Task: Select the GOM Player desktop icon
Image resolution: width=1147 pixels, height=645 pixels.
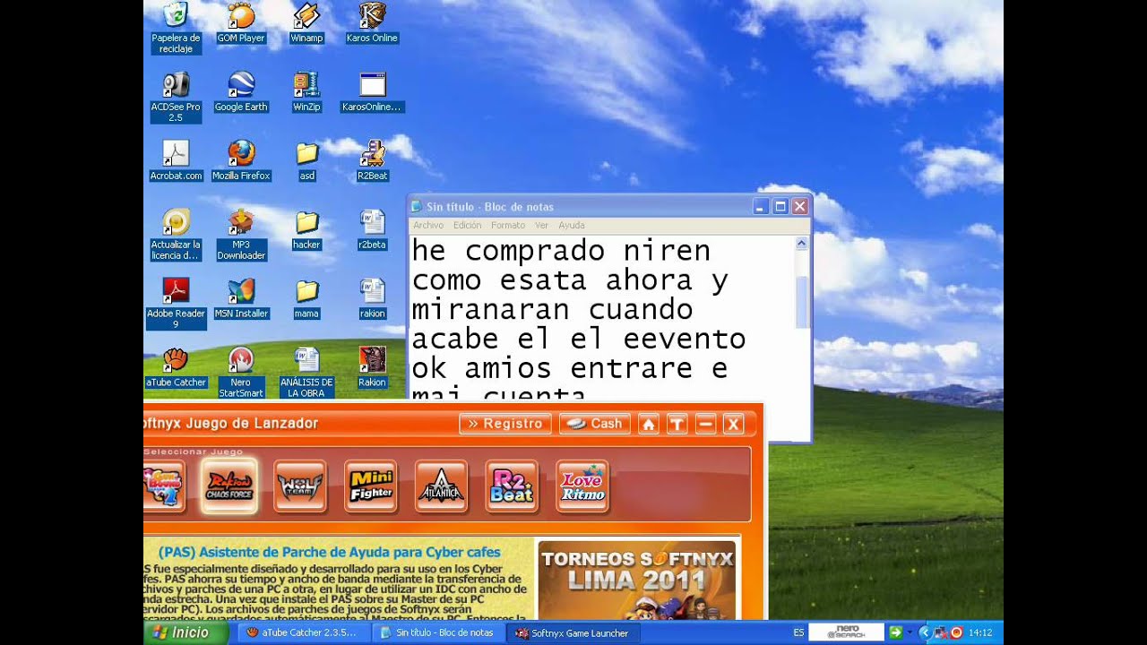Action: click(241, 24)
